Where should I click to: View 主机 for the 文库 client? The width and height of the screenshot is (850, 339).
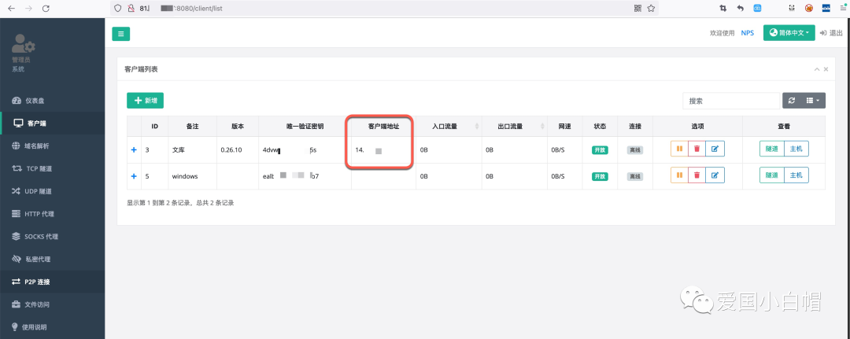pyautogui.click(x=796, y=149)
